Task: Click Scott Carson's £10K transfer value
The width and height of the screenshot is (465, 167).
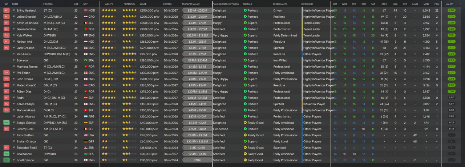Action: tap(197, 160)
